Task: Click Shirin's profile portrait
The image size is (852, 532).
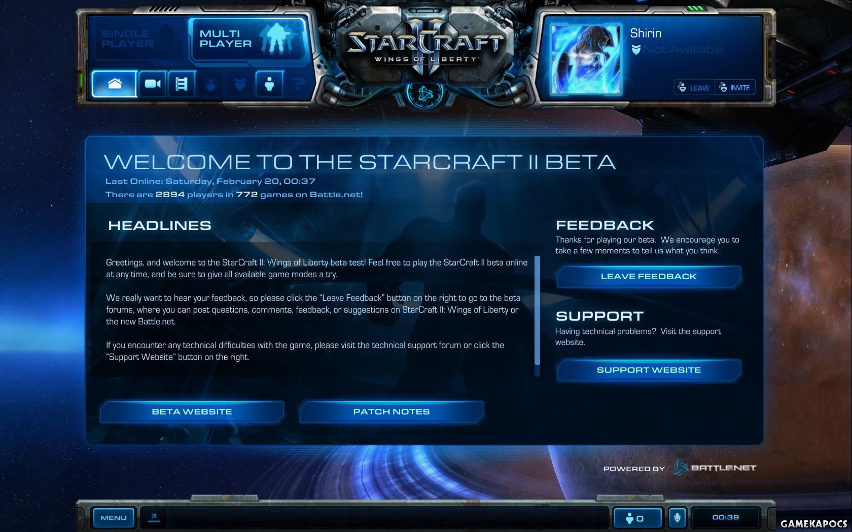Action: click(x=586, y=59)
